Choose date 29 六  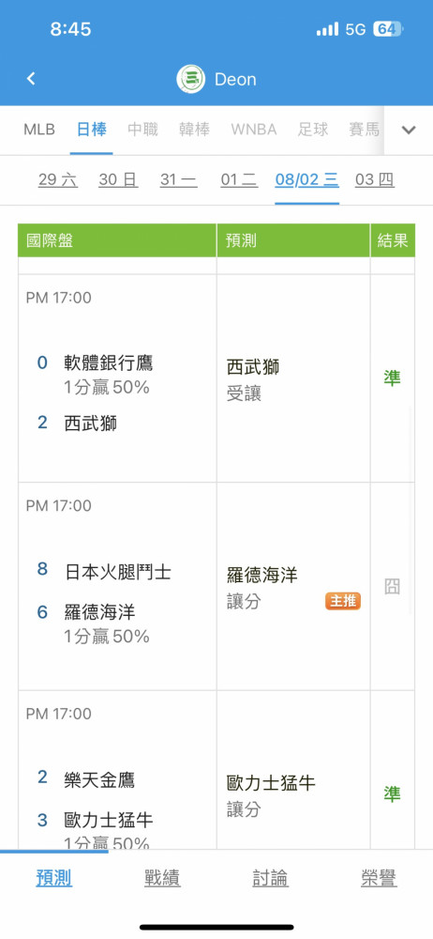pyautogui.click(x=58, y=179)
